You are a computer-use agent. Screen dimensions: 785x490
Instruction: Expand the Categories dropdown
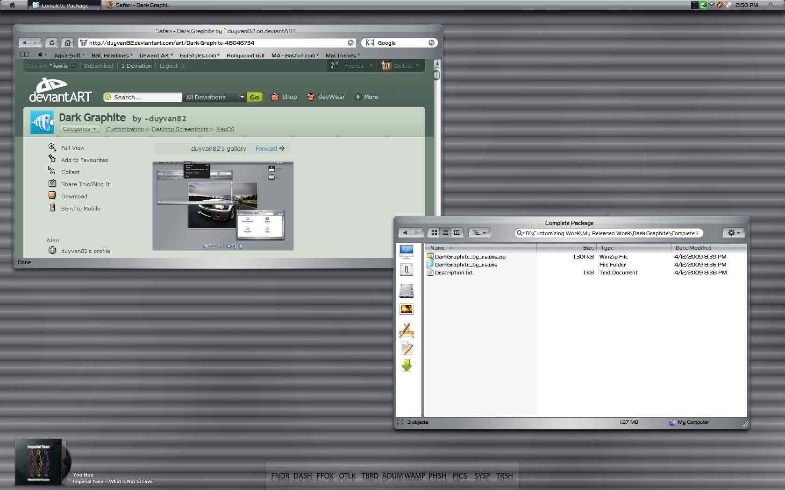(79, 129)
